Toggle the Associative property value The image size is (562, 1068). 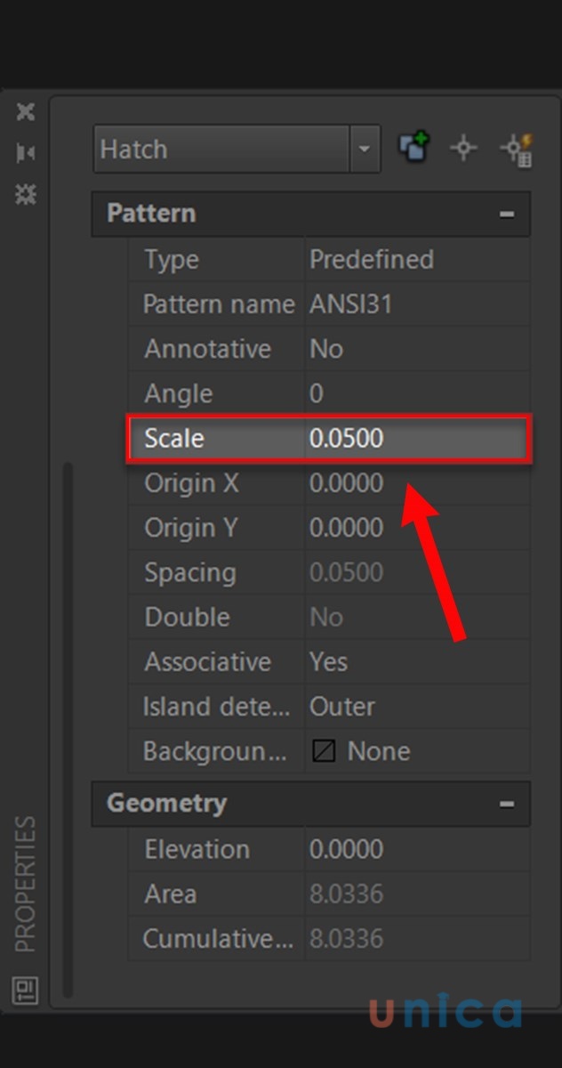tap(416, 662)
